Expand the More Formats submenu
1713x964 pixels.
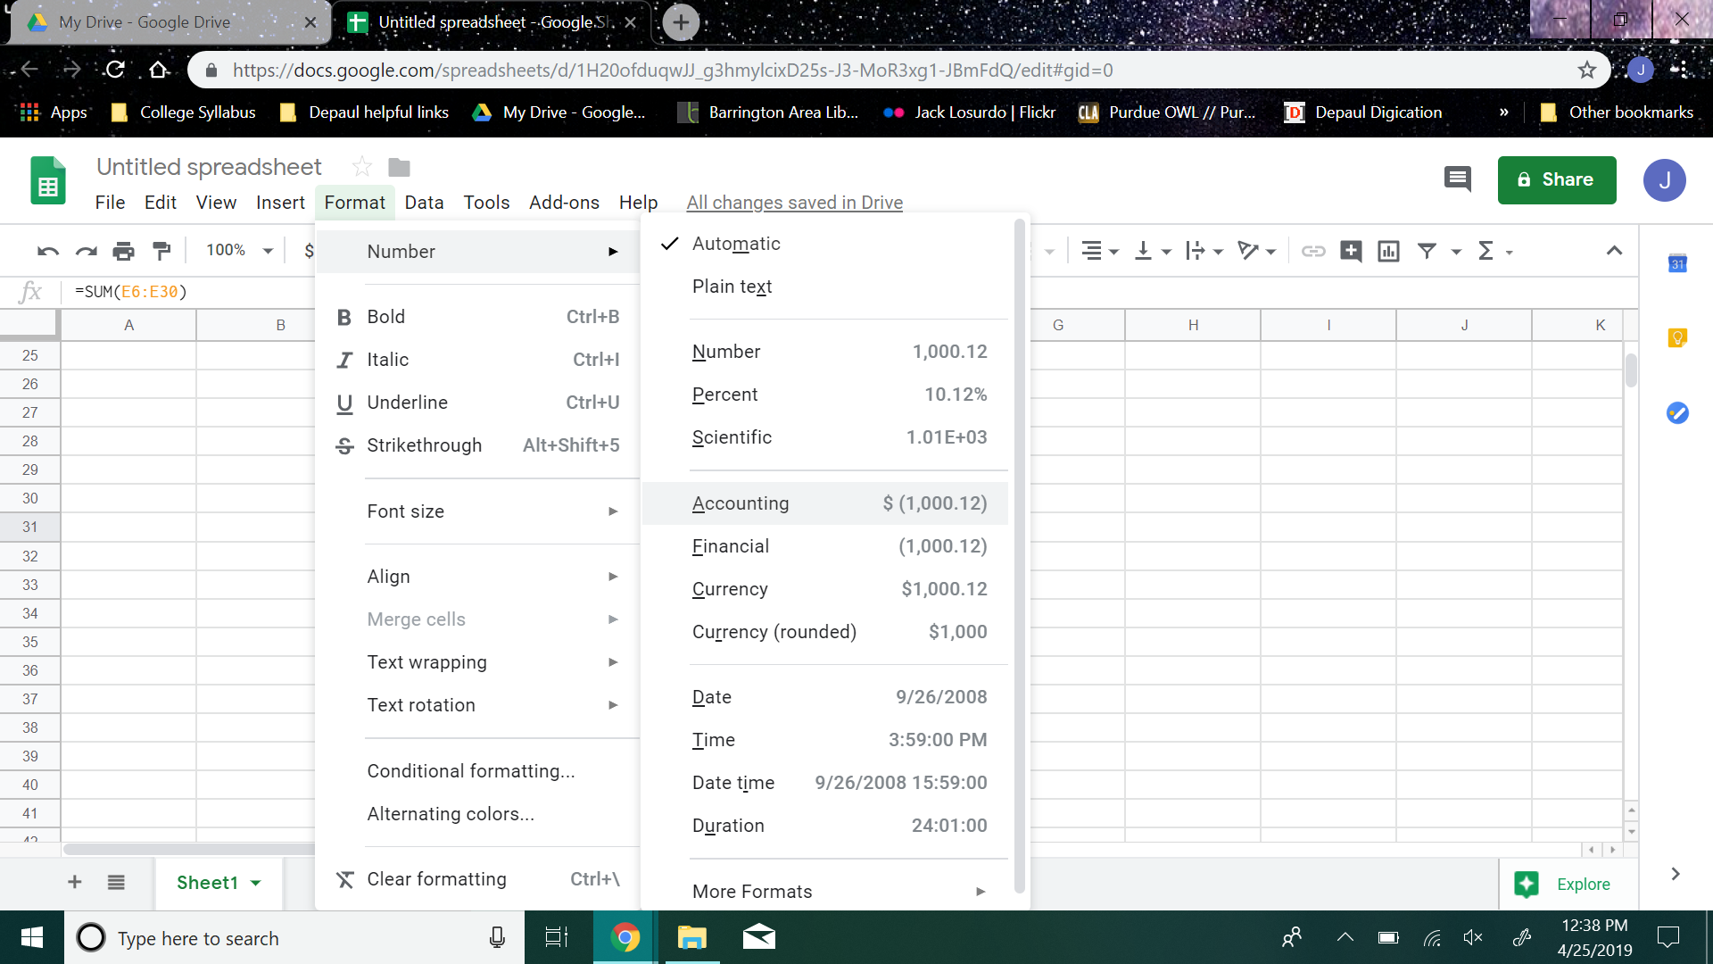[x=825, y=892]
